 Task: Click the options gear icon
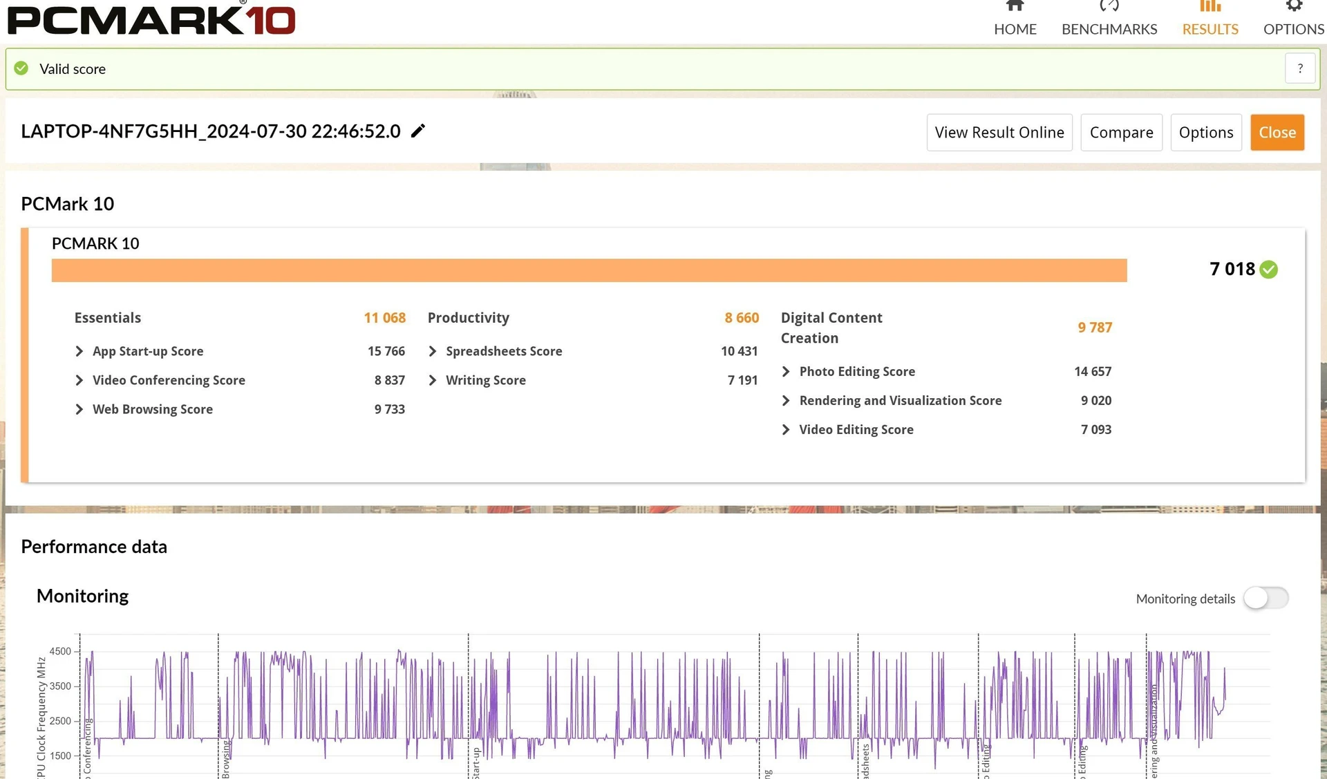[x=1294, y=6]
